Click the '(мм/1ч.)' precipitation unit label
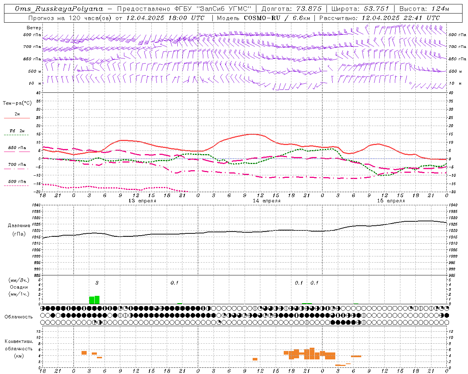 [x=19, y=294]
